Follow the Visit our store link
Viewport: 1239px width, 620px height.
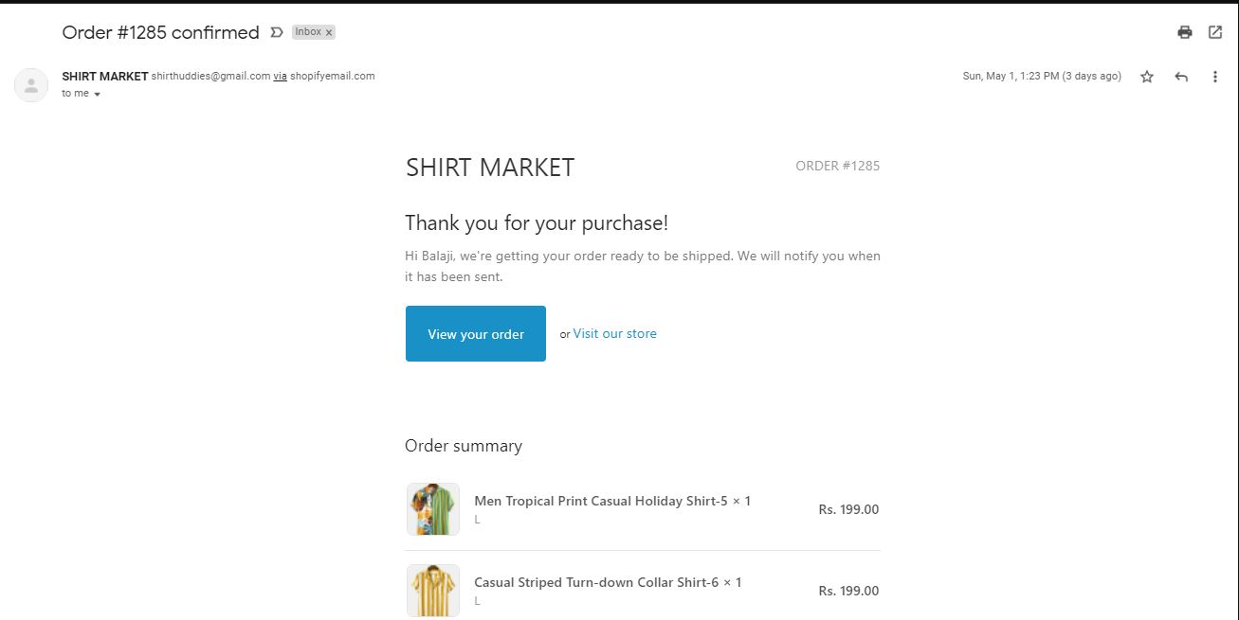[x=614, y=333]
